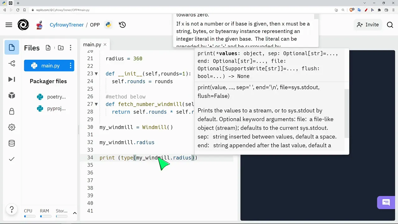This screenshot has height=224, width=398.
Task: Open the Files panel three-dot menu
Action: point(71,48)
